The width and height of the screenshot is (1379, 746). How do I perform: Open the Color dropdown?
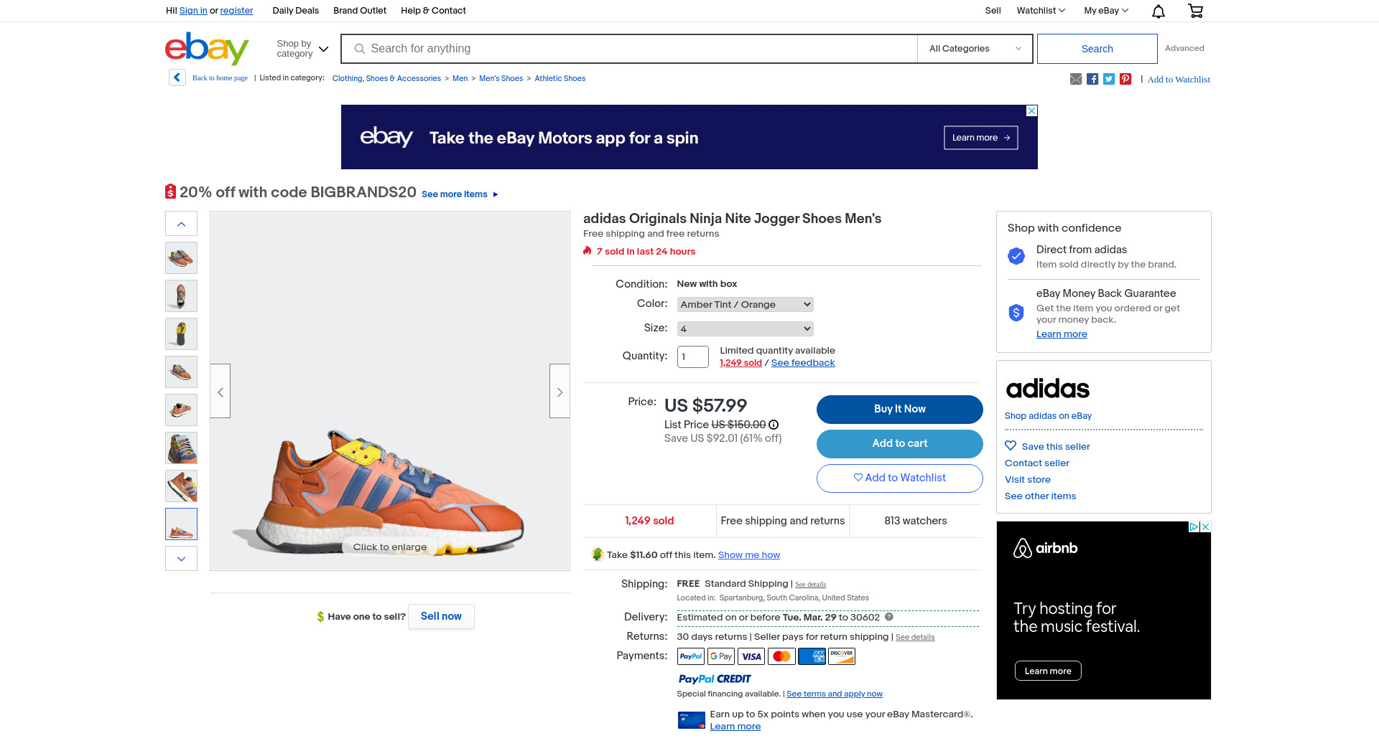click(745, 304)
